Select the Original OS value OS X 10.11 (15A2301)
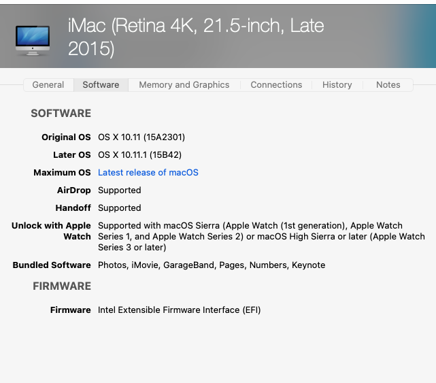This screenshot has width=436, height=383. click(141, 137)
